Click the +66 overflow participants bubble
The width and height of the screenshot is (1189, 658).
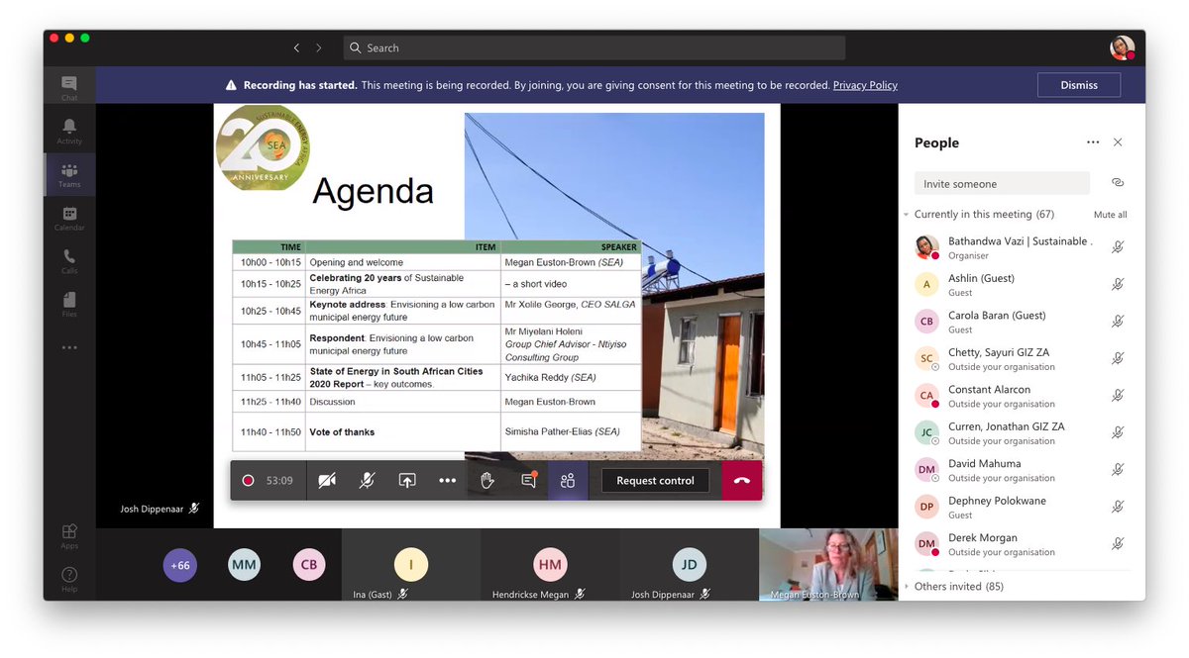click(x=179, y=565)
